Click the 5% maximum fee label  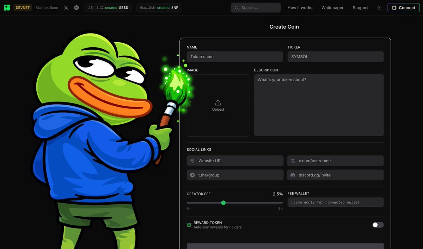pyautogui.click(x=281, y=209)
